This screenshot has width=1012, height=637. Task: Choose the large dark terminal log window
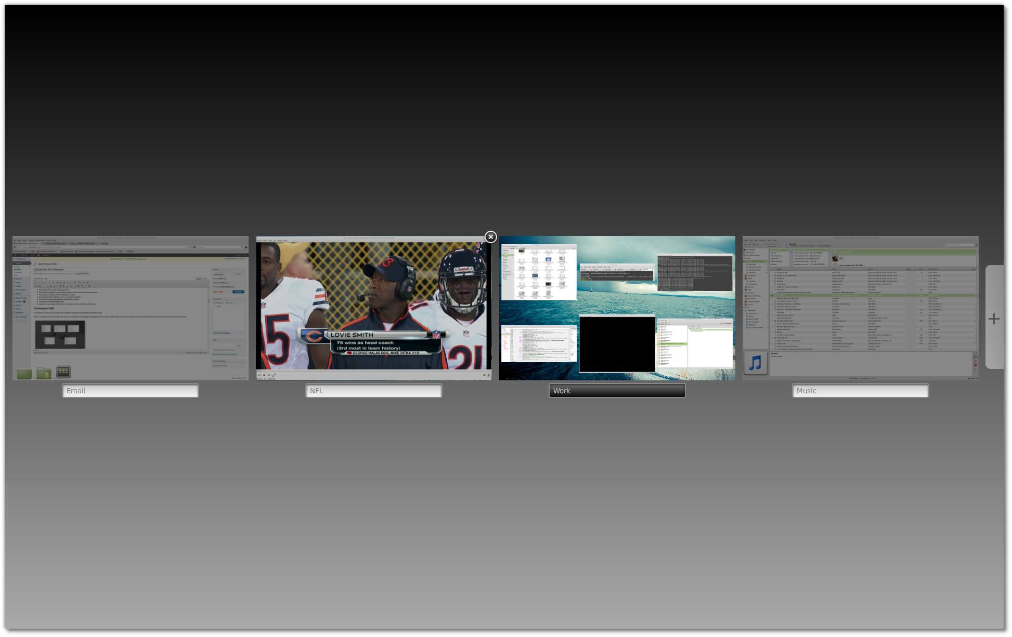tap(695, 272)
